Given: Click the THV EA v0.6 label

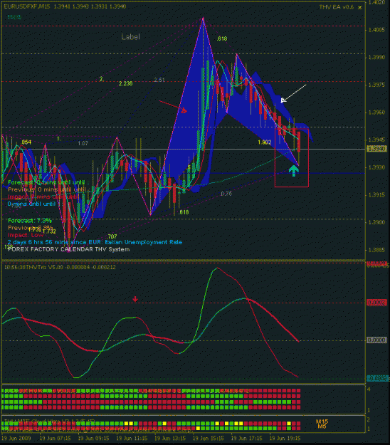Looking at the screenshot, I should click(337, 7).
